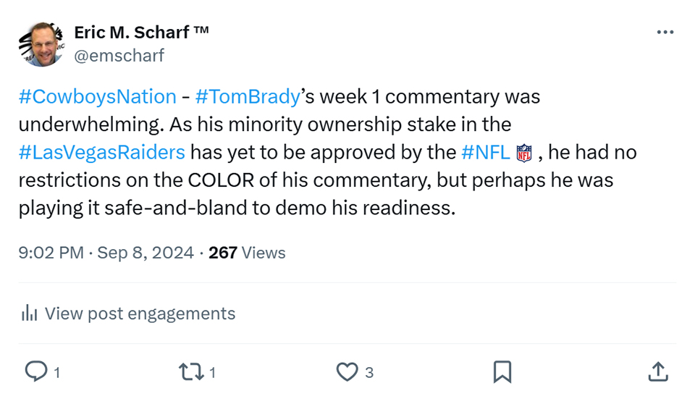
Task: Open the #TomBrady hashtag
Action: [x=248, y=97]
